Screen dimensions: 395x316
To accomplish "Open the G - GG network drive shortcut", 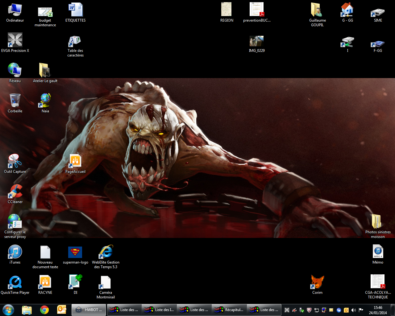I will (347, 13).
